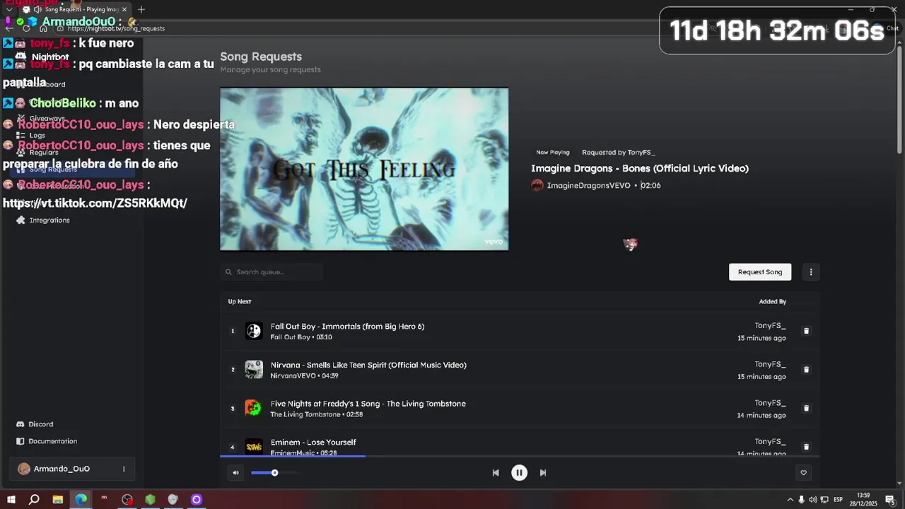Viewport: 905px width, 509px height.
Task: Select Fall Out Boy - Immortals song title
Action: pyautogui.click(x=347, y=327)
